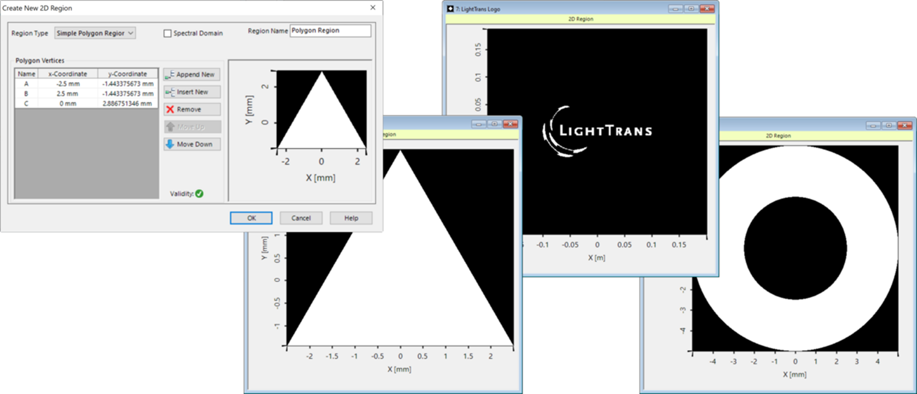
Task: Click the red X Remove icon
Action: coord(170,109)
